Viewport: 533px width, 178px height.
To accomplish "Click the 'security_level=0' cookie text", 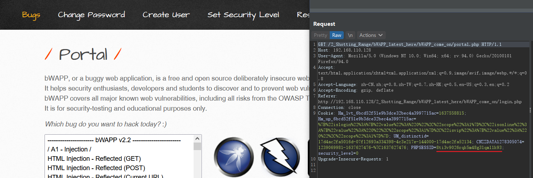I will click(338, 153).
